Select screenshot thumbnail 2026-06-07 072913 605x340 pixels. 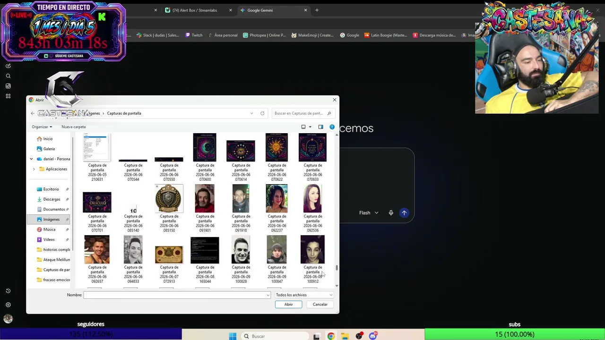pos(169,255)
